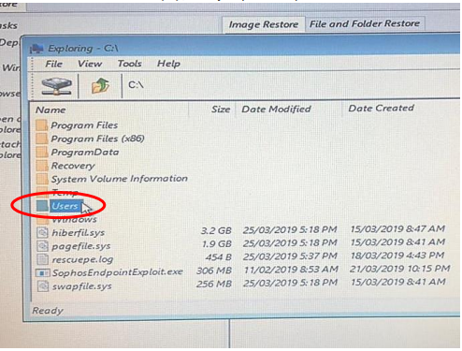The height and width of the screenshot is (351, 462).
Task: Select the hiberfil.sys file name
Action: (x=79, y=233)
